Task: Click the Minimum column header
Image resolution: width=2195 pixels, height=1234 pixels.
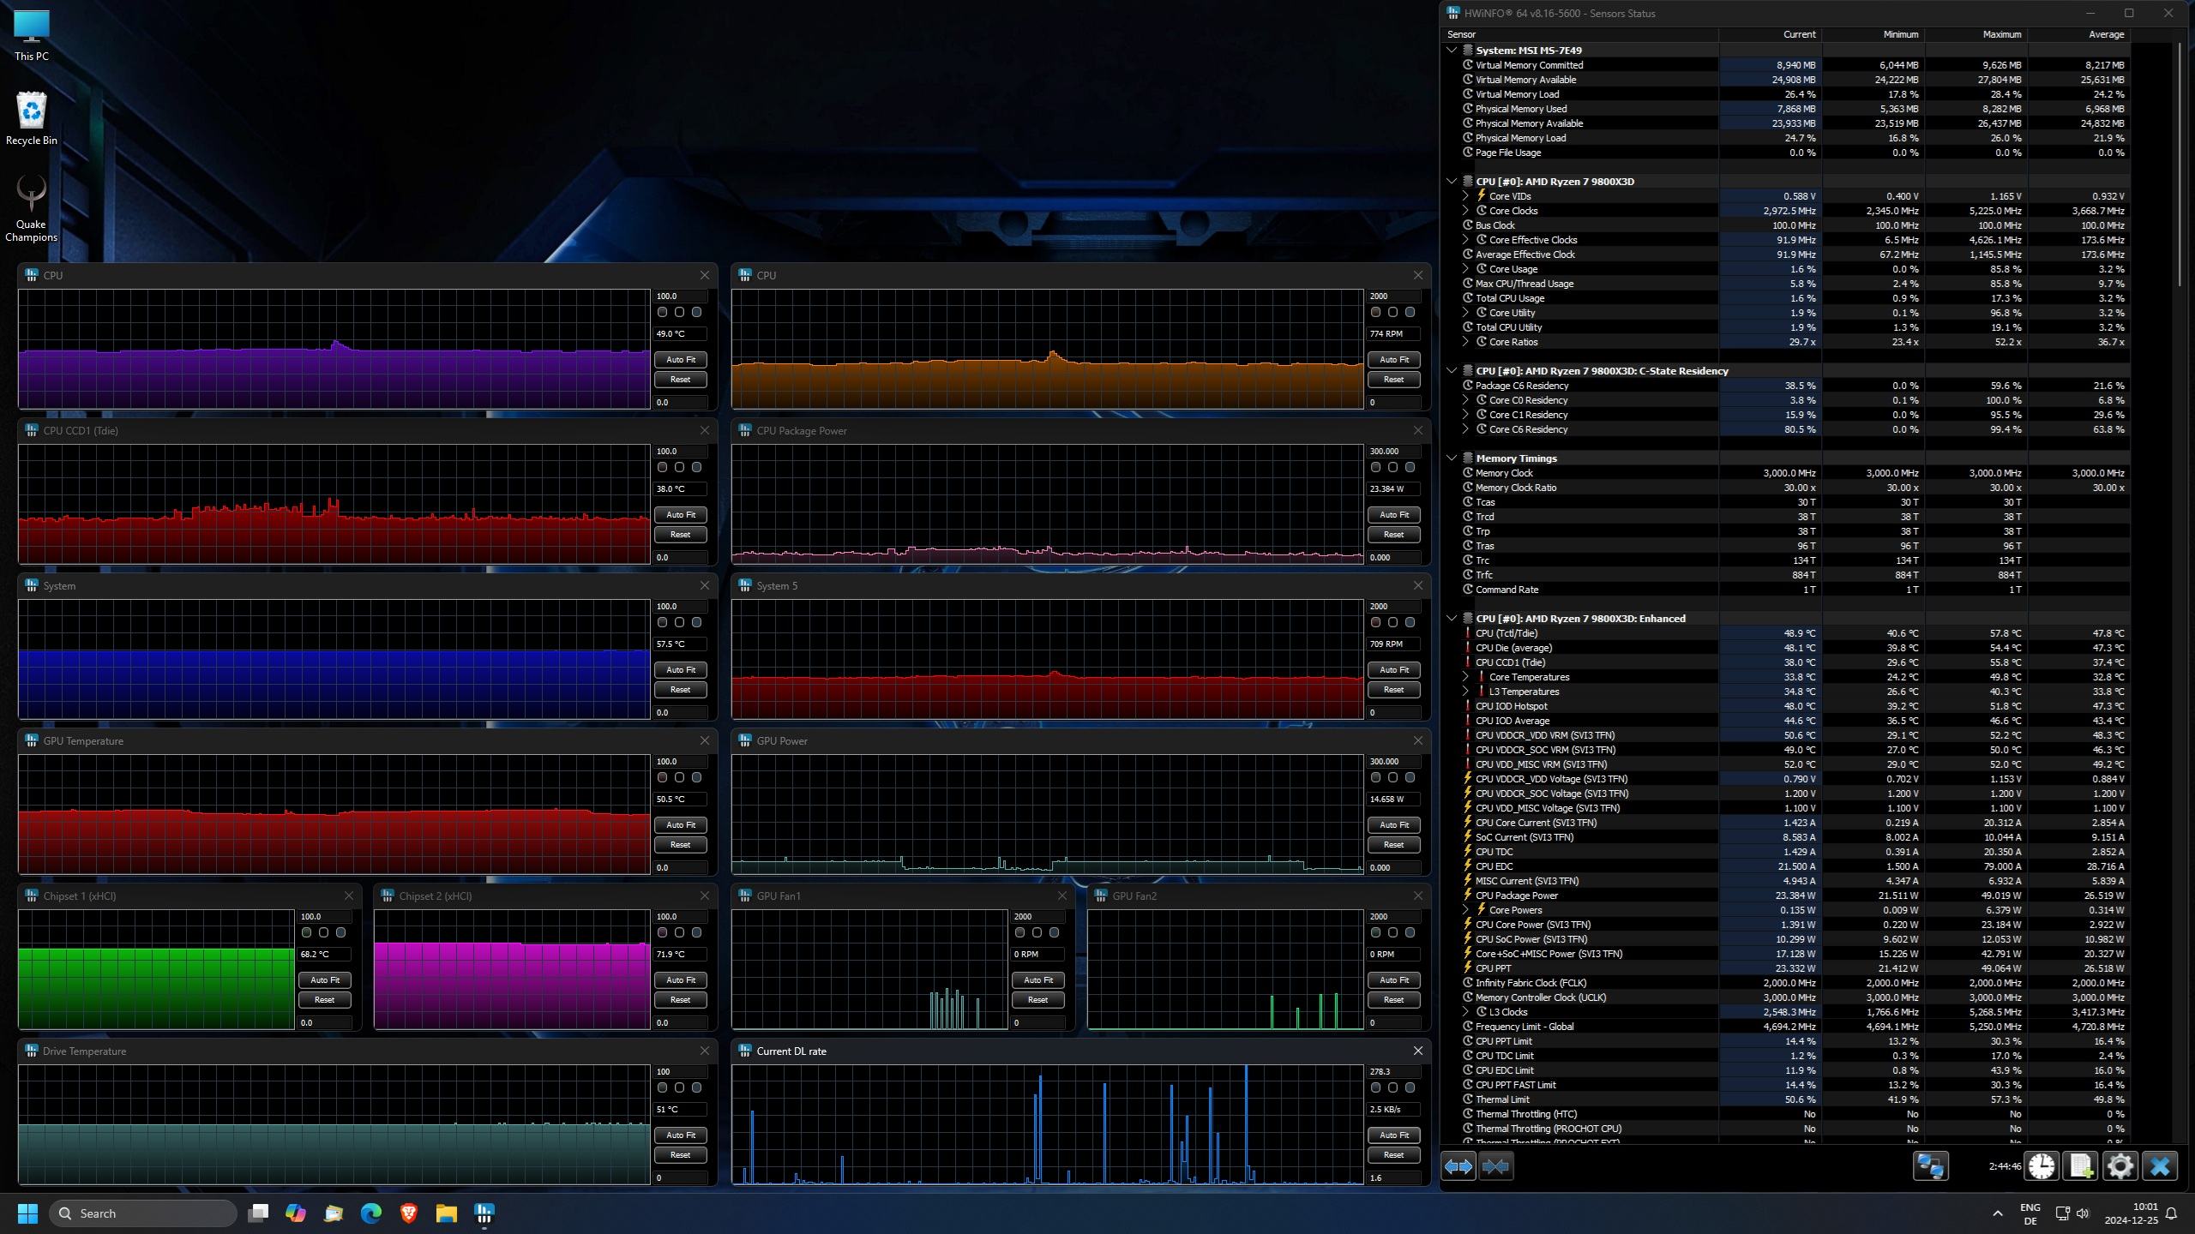Action: coord(1873,34)
